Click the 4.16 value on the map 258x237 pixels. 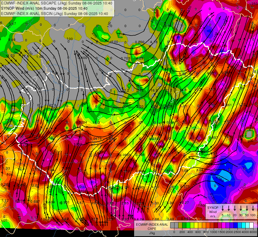point(154,42)
